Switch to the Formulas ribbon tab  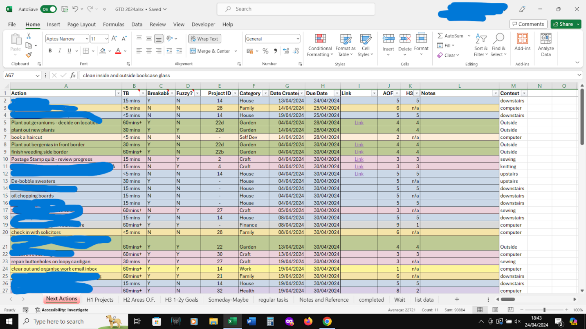tap(113, 24)
